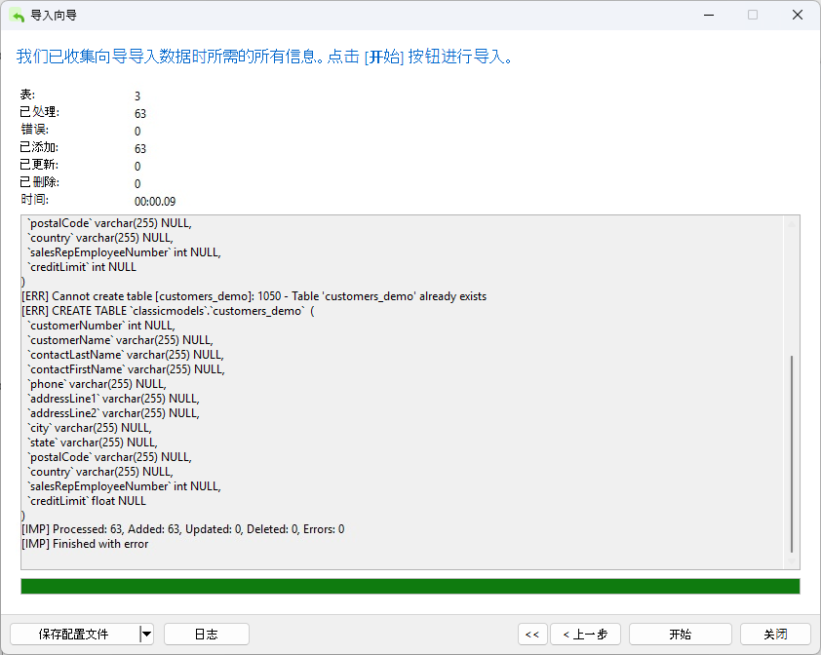821x655 pixels.
Task: Jump to first step with << button
Action: pyautogui.click(x=532, y=635)
